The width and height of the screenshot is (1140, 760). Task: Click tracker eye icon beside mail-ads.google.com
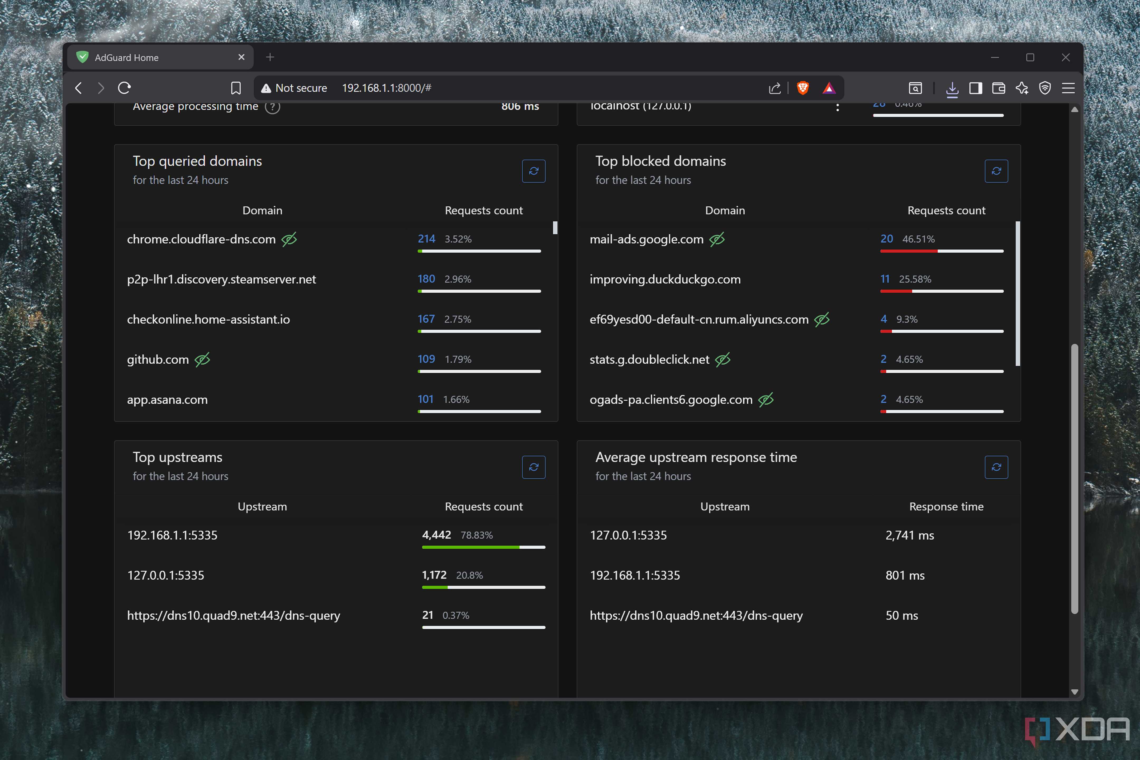click(x=717, y=239)
